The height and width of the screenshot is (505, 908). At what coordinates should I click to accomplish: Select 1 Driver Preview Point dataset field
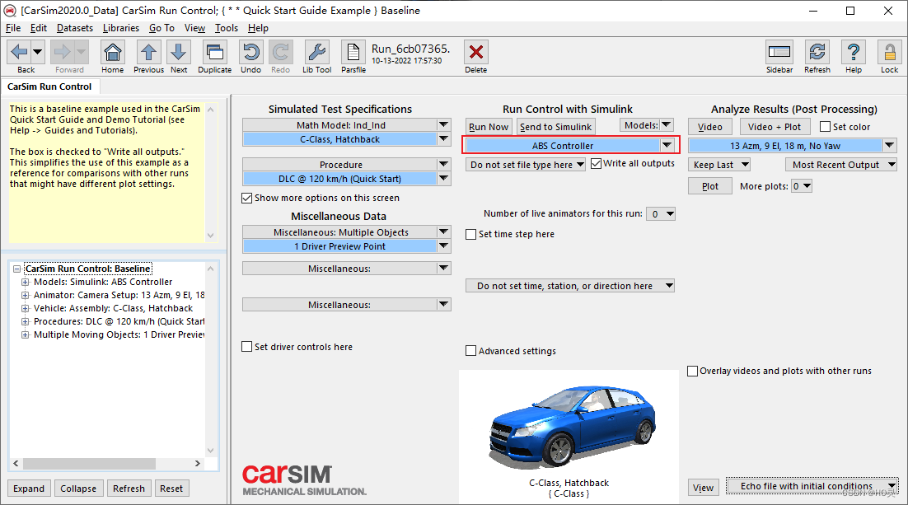click(x=340, y=246)
